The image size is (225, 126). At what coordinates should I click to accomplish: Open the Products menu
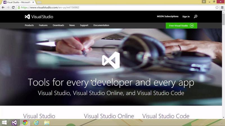(29, 25)
